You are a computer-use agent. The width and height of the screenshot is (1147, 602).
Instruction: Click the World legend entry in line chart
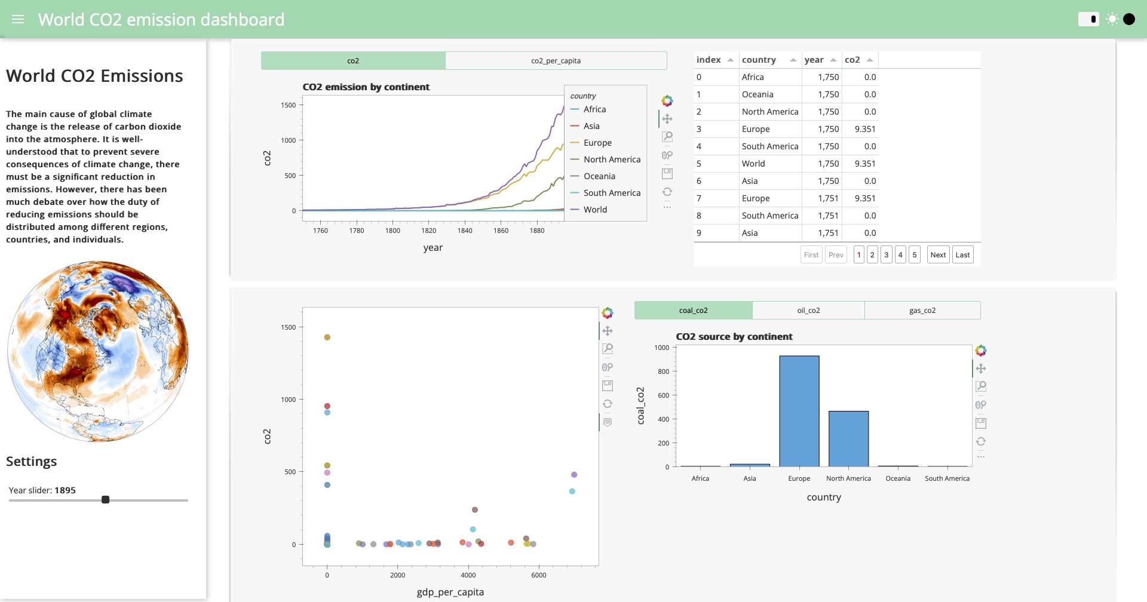pyautogui.click(x=588, y=210)
